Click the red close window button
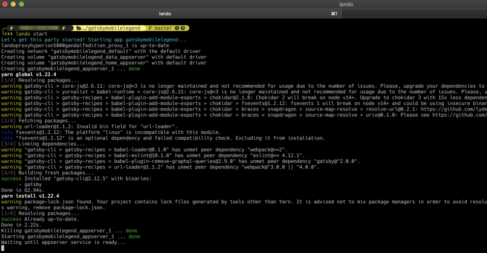 [5, 4]
